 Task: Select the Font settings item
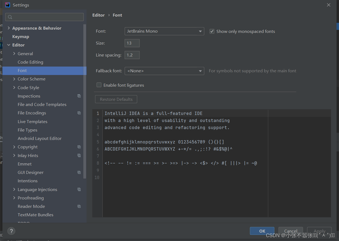point(44,71)
